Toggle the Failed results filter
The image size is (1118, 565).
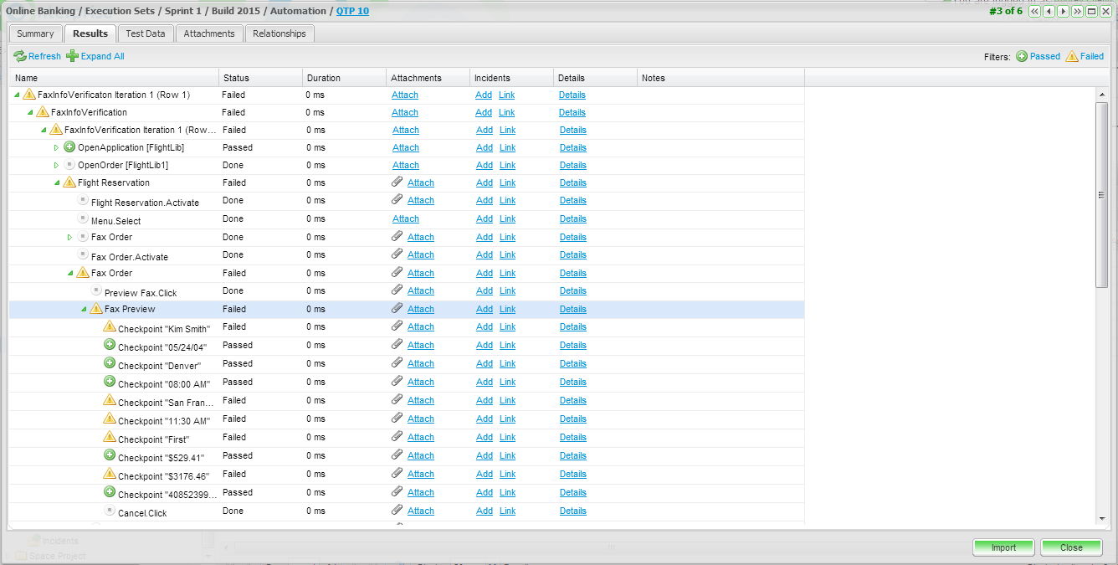(1085, 56)
